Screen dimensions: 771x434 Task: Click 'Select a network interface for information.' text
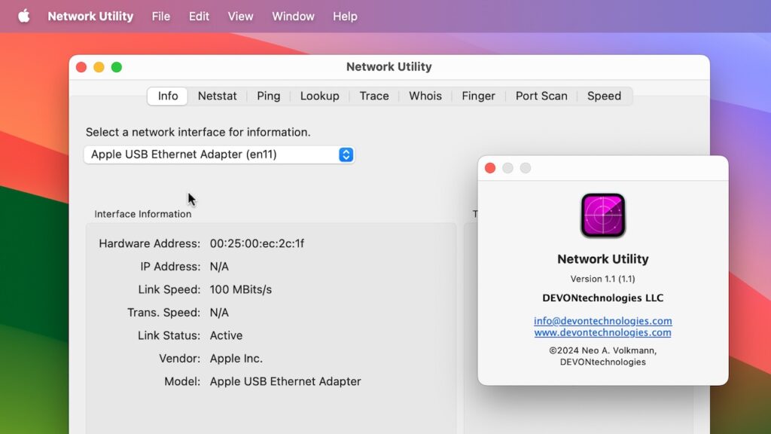[198, 133]
